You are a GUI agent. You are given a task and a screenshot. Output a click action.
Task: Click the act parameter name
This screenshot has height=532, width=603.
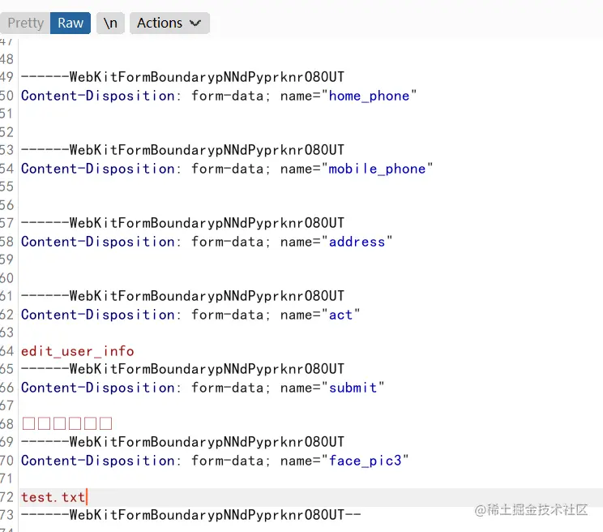340,315
